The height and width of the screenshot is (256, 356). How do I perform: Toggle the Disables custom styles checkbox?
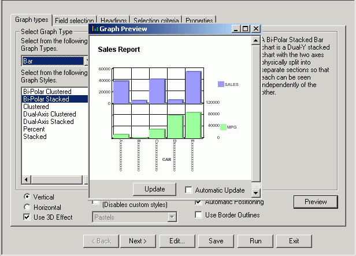pos(95,202)
